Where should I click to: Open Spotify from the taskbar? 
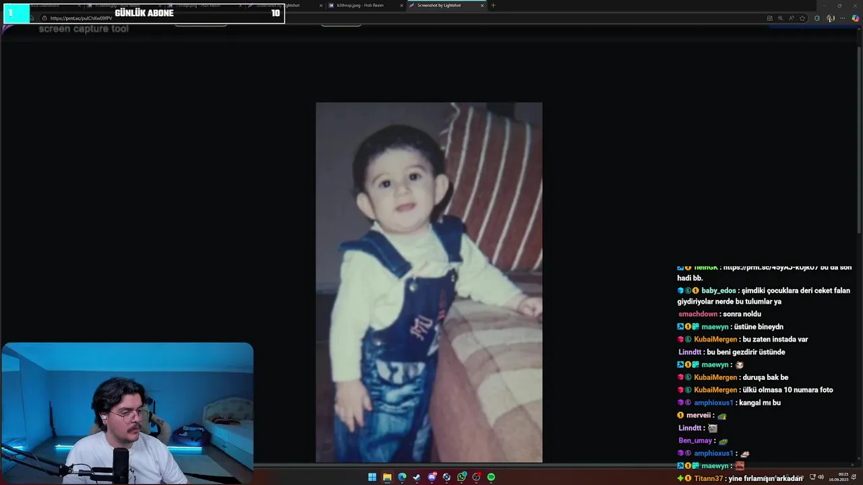pyautogui.click(x=492, y=477)
